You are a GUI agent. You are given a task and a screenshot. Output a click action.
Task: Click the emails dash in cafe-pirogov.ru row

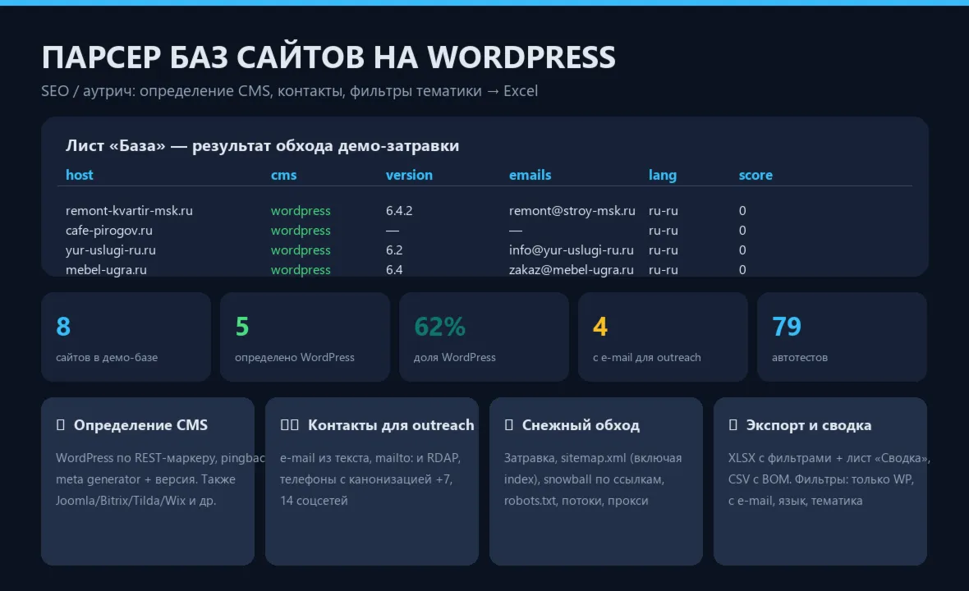coord(516,231)
